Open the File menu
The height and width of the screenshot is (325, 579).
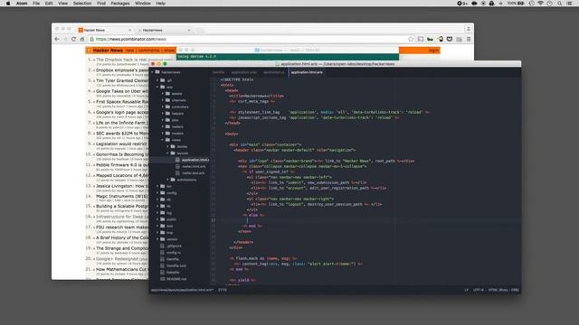[x=36, y=4]
